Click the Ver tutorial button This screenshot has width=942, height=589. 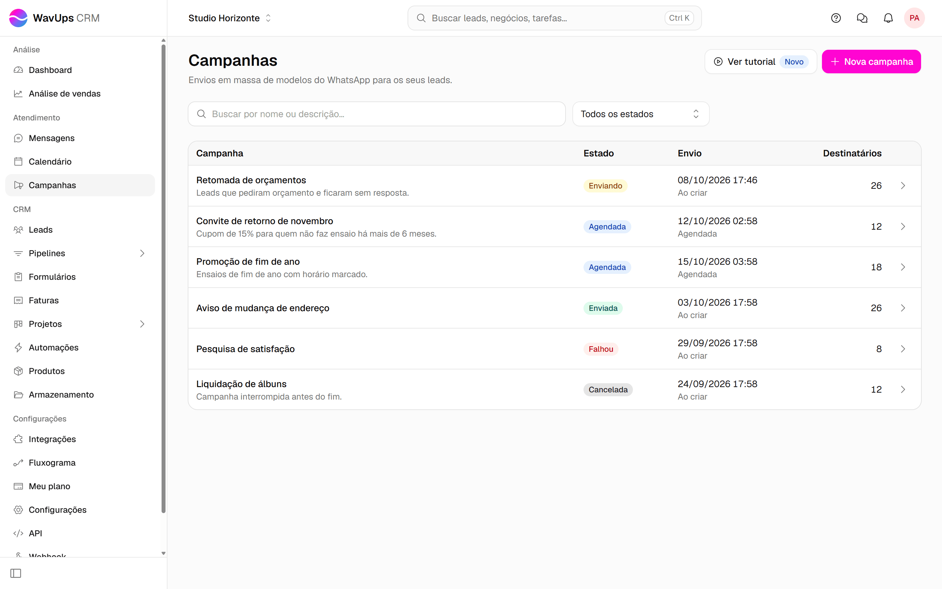pyautogui.click(x=760, y=62)
